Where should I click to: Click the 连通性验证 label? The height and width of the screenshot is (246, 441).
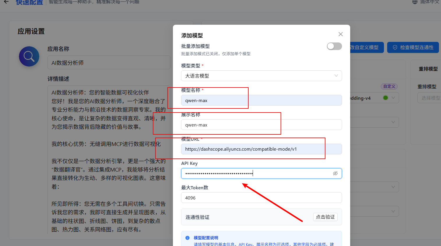[197, 217]
